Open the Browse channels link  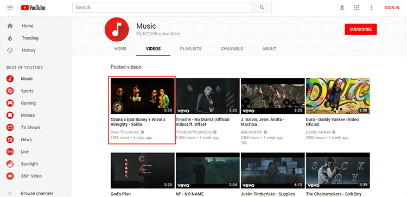tap(37, 193)
